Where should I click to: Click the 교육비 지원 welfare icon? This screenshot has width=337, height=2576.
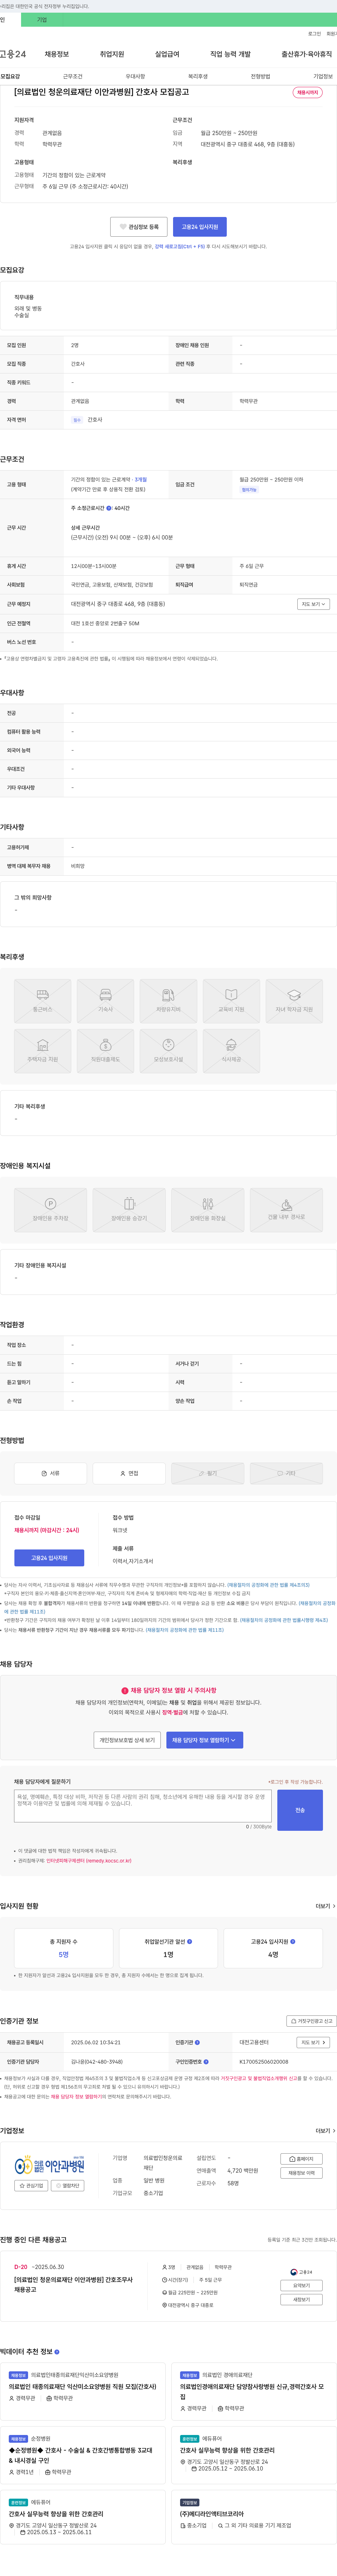231,1001
